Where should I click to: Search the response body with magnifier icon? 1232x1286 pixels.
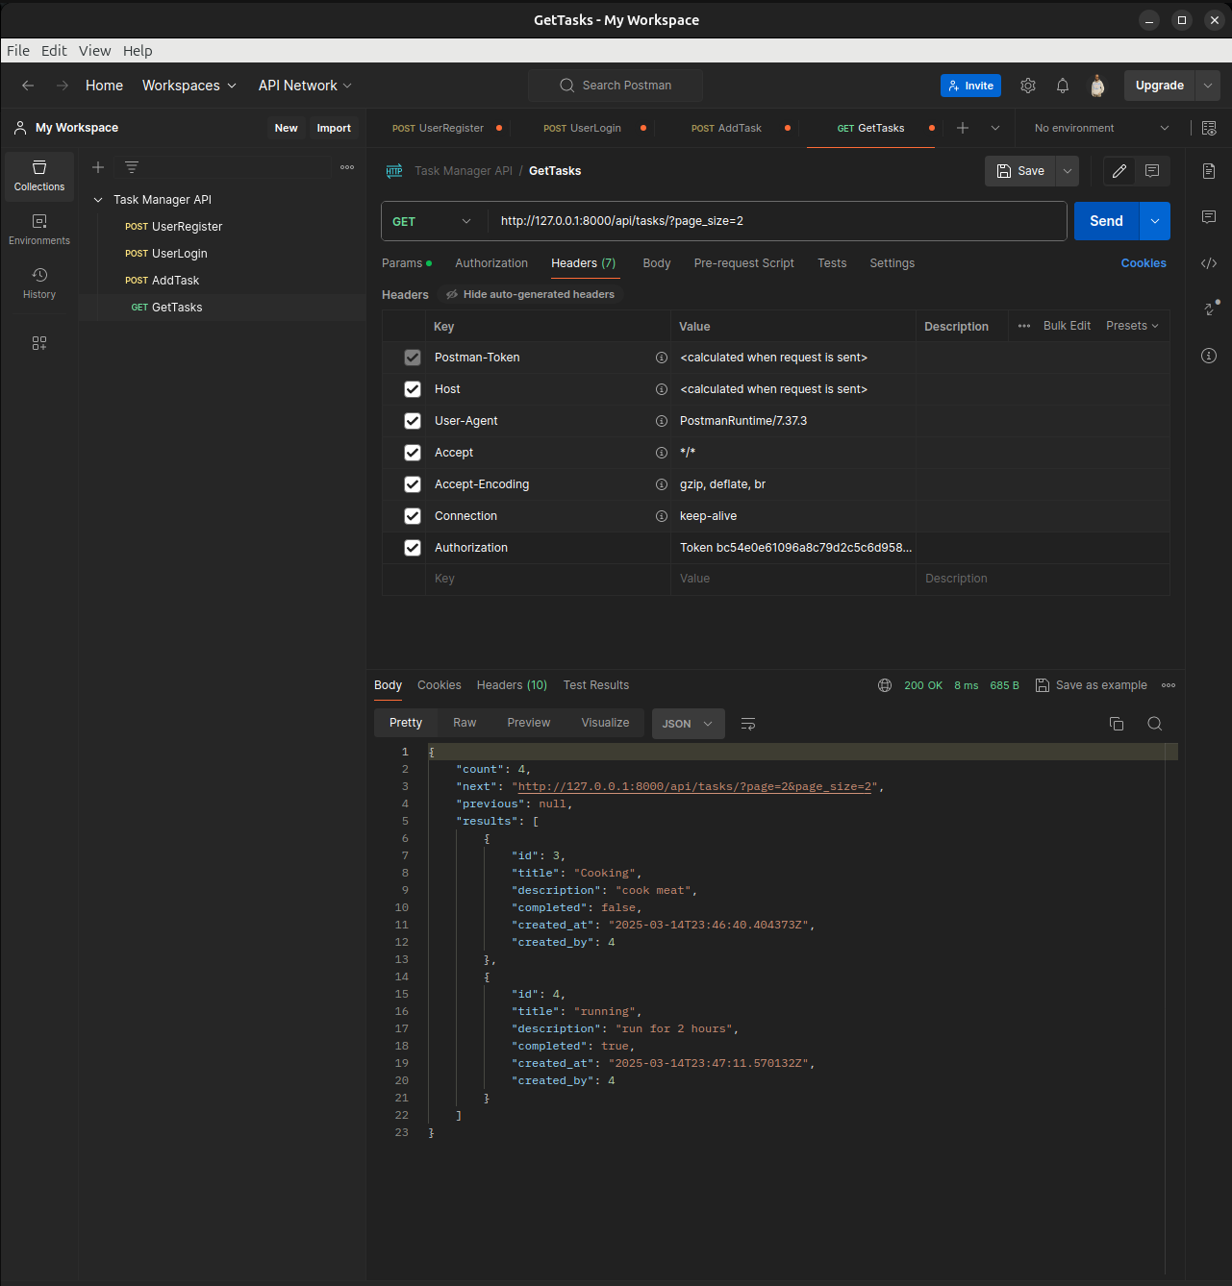[x=1155, y=724]
